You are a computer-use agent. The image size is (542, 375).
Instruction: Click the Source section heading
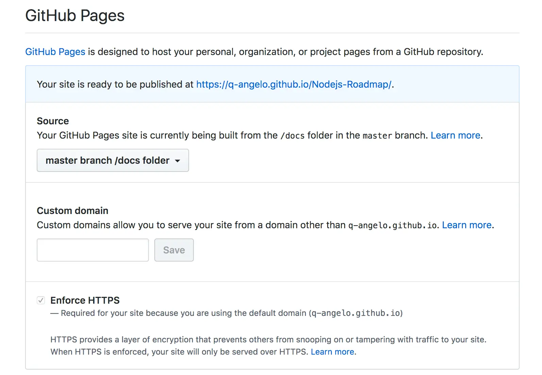(x=53, y=121)
